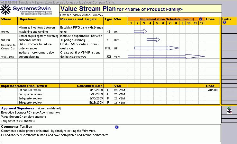Select 'Minimize inventory between machining and welding' cell
This screenshot has width=237, height=144.
click(38, 30)
